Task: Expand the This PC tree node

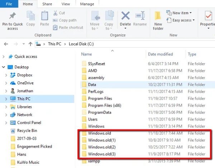Action: [x=6, y=99]
